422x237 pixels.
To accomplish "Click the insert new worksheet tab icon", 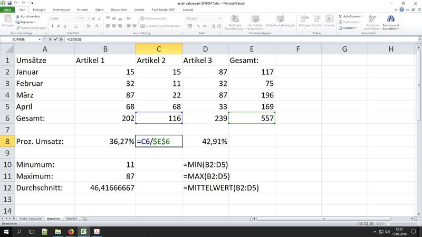I will coord(84,218).
